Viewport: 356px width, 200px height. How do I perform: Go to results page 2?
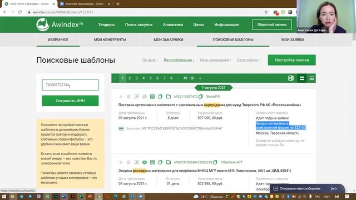click(x=130, y=78)
